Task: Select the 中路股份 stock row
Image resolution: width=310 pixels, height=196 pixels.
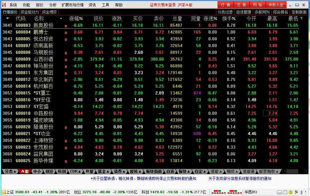Action: [150, 113]
